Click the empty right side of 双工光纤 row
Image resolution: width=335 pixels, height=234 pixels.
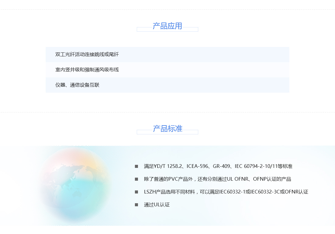click(x=203, y=55)
